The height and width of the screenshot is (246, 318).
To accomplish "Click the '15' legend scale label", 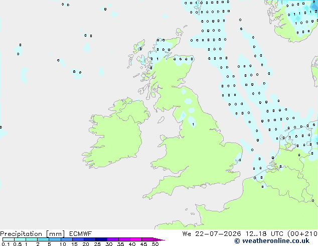I will coord(74,244).
